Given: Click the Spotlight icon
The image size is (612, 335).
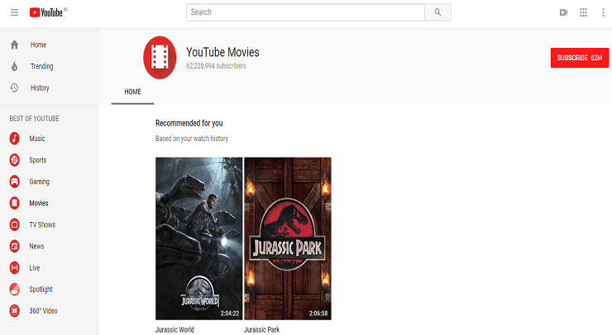Looking at the screenshot, I should pyautogui.click(x=14, y=290).
